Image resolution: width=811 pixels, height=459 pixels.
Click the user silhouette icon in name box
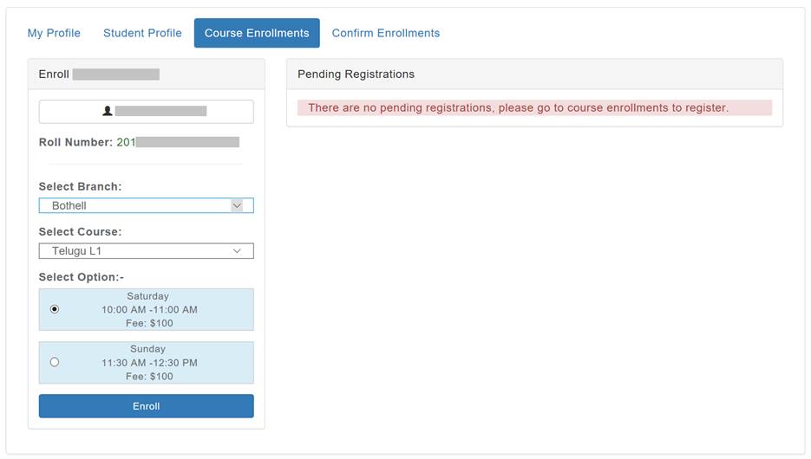pyautogui.click(x=107, y=111)
